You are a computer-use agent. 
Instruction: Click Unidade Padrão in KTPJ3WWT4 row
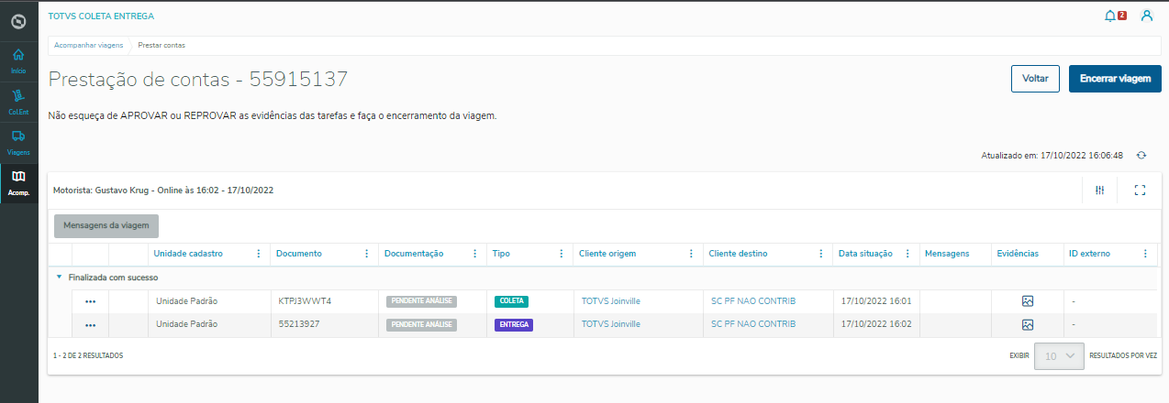coord(187,300)
